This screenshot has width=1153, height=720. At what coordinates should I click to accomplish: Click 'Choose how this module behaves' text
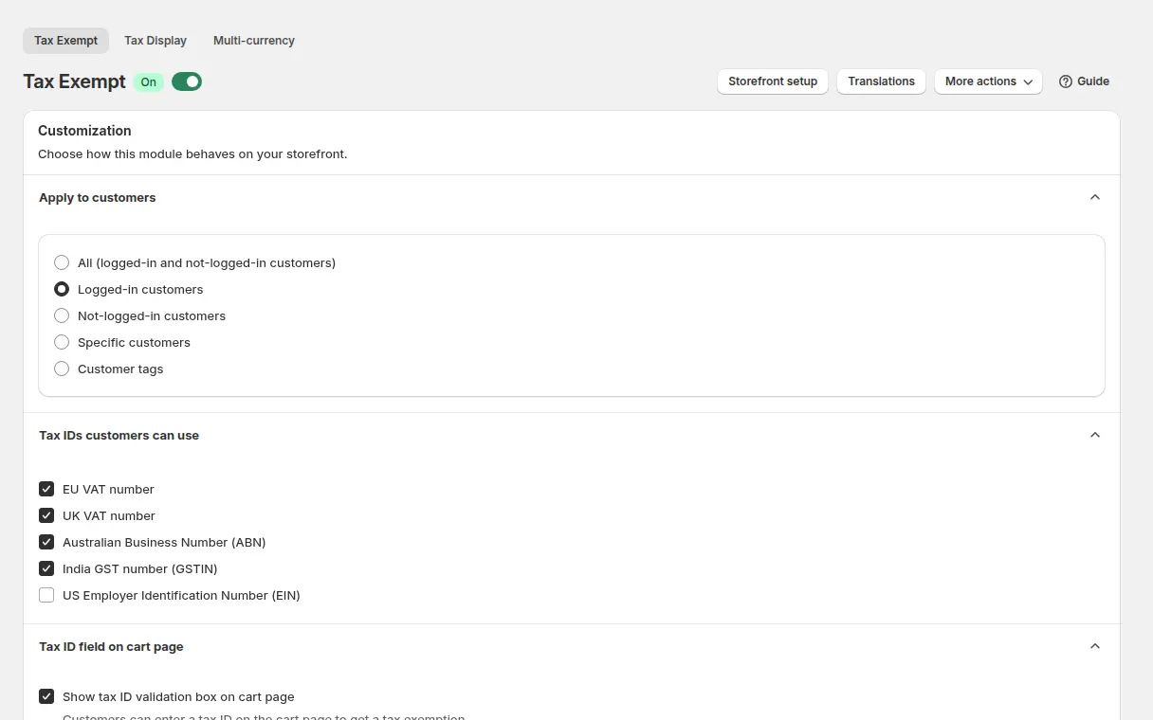pyautogui.click(x=192, y=153)
